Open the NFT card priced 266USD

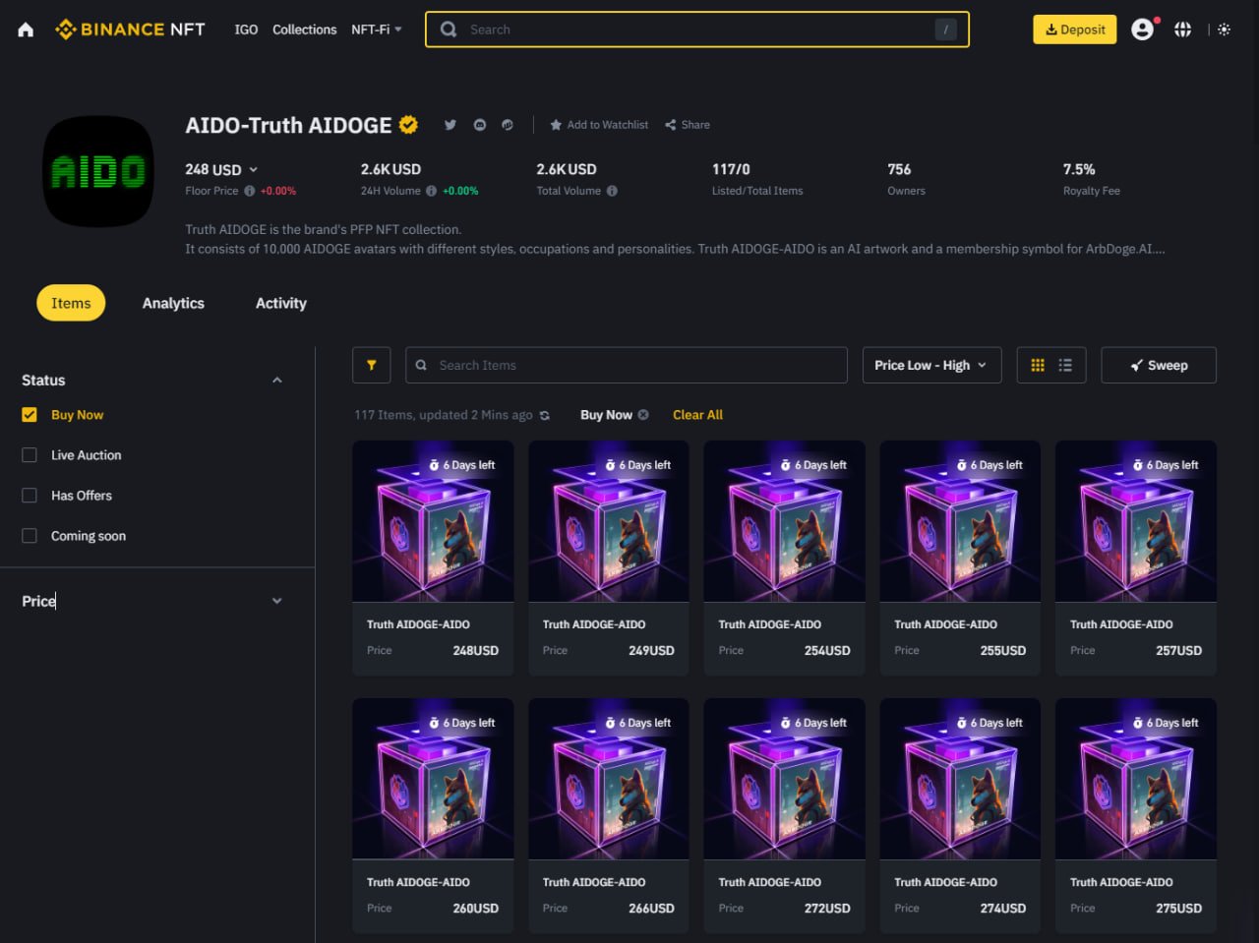coord(609,815)
